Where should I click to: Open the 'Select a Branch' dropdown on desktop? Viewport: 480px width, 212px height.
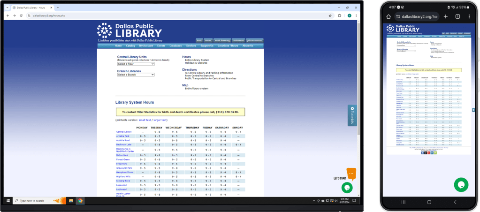(x=136, y=75)
